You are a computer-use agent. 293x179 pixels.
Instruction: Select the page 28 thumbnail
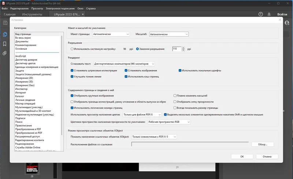point(32,168)
